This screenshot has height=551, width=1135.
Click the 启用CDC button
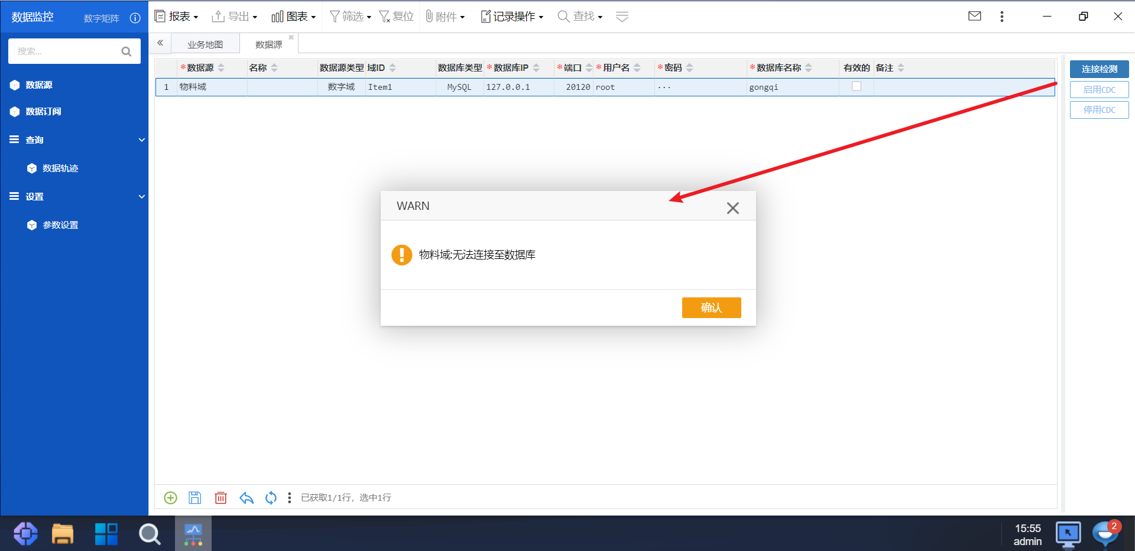(1099, 90)
